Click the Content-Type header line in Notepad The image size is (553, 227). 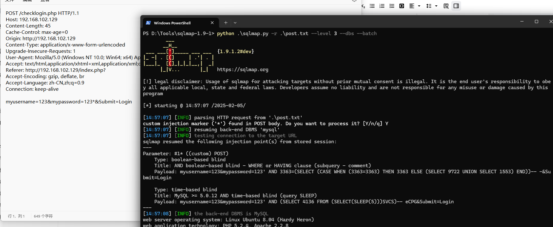65,45
